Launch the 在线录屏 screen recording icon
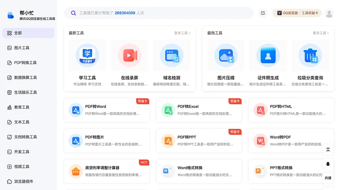This screenshot has height=190, width=338. pyautogui.click(x=129, y=55)
